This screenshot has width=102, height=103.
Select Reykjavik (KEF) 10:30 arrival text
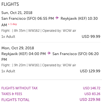(x=79, y=18)
